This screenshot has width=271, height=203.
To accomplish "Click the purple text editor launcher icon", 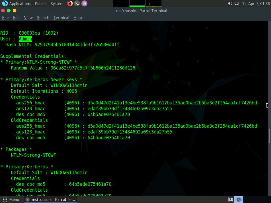I will point(84,3).
